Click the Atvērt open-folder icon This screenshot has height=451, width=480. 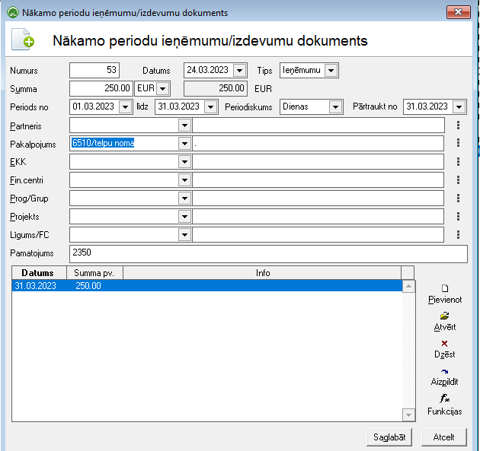pos(444,316)
